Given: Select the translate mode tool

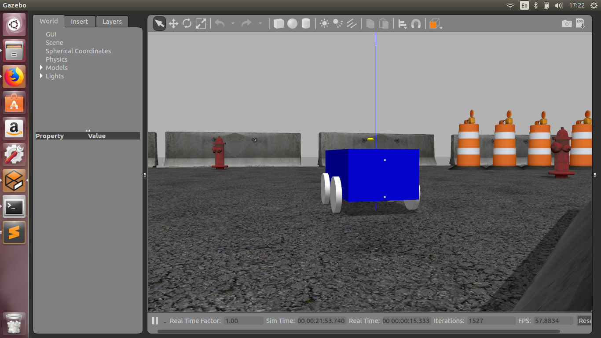Looking at the screenshot, I should pos(173,23).
